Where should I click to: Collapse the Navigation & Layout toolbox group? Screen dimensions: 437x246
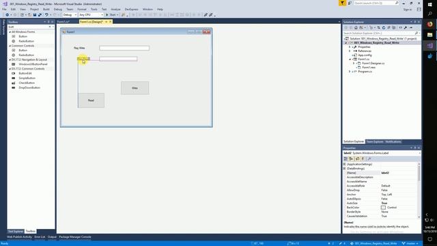[x=10, y=59]
